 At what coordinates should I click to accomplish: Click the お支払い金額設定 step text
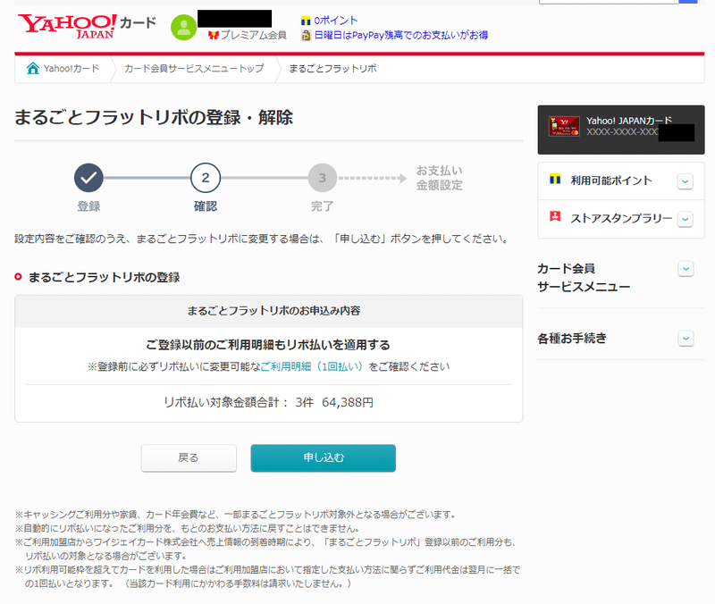pos(439,178)
